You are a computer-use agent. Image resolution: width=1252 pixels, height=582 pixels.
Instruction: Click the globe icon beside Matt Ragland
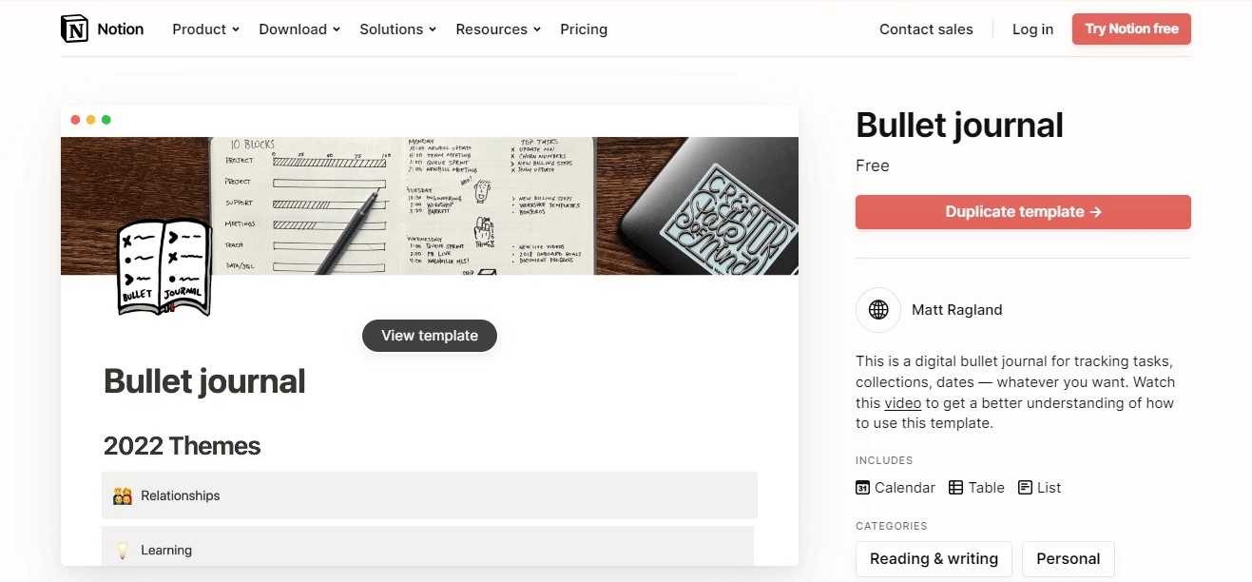click(876, 309)
